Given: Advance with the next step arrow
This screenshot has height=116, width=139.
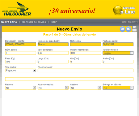Looking at the screenshot, I should coord(128,29).
